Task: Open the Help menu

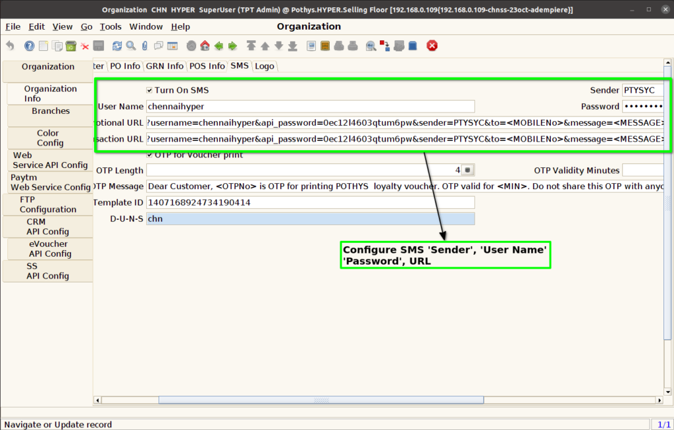Action: point(180,26)
